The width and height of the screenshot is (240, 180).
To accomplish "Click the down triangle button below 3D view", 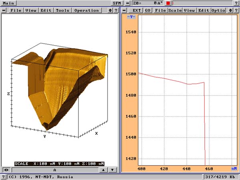I will (112, 170).
